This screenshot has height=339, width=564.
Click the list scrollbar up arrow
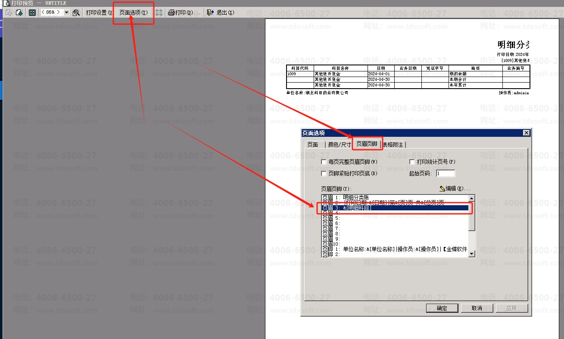tap(472, 198)
